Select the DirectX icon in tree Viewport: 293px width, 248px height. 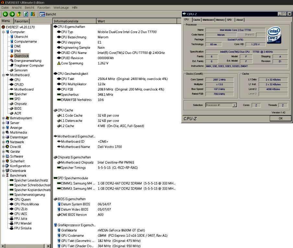pyautogui.click(x=7, y=147)
